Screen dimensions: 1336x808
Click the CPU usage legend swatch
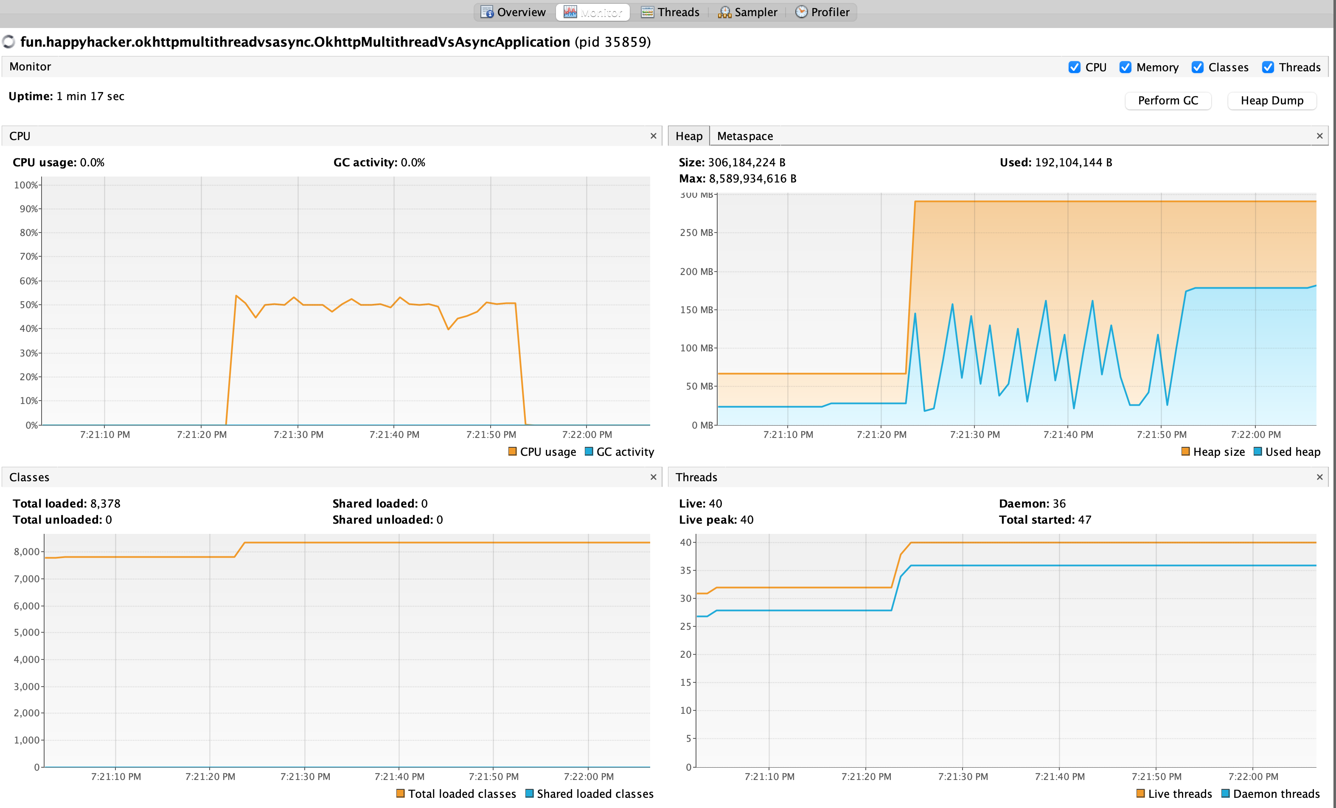point(512,451)
